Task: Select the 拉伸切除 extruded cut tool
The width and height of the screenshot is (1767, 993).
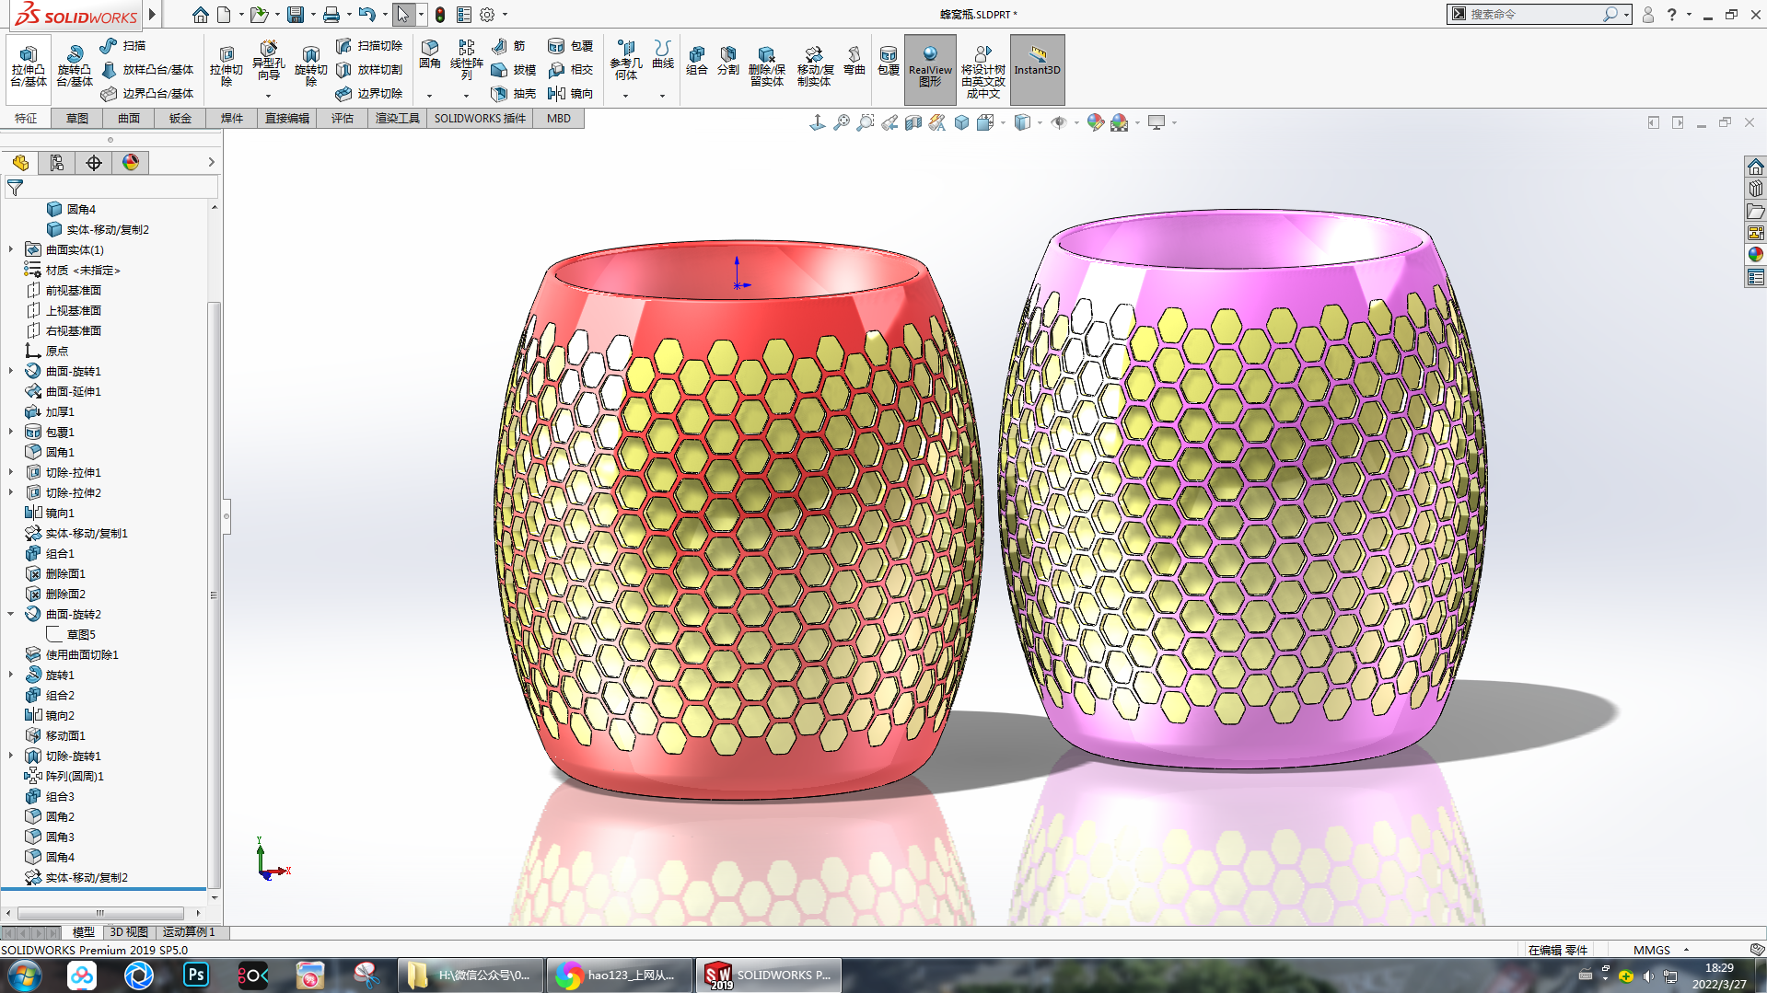Action: [x=226, y=65]
